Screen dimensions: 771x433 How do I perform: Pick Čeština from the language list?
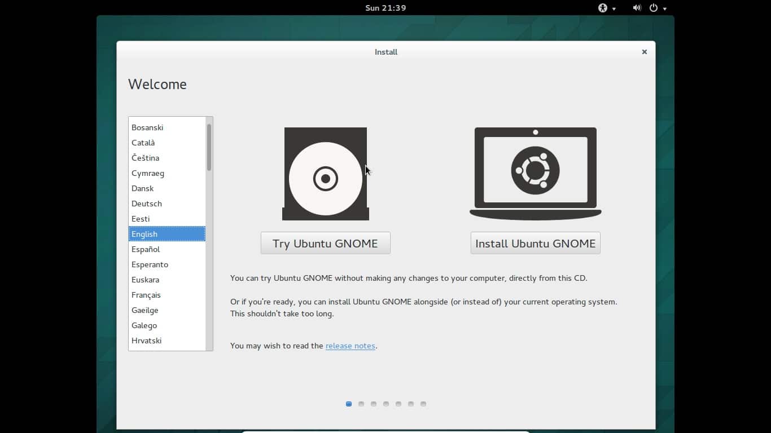(x=145, y=158)
